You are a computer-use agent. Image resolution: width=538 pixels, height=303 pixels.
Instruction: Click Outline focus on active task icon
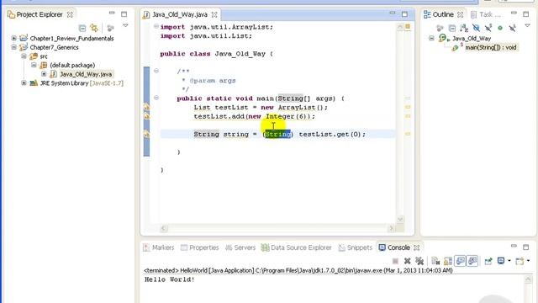[x=440, y=28]
